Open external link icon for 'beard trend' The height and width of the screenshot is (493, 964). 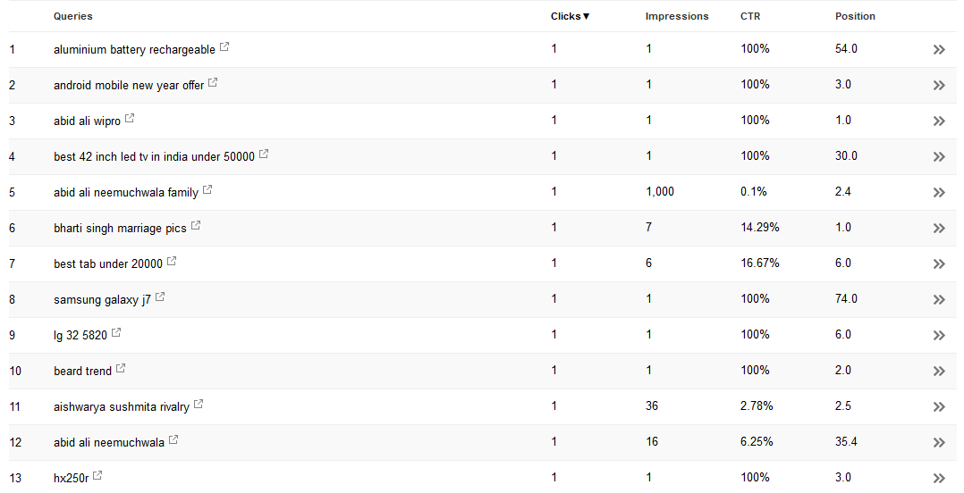[121, 369]
